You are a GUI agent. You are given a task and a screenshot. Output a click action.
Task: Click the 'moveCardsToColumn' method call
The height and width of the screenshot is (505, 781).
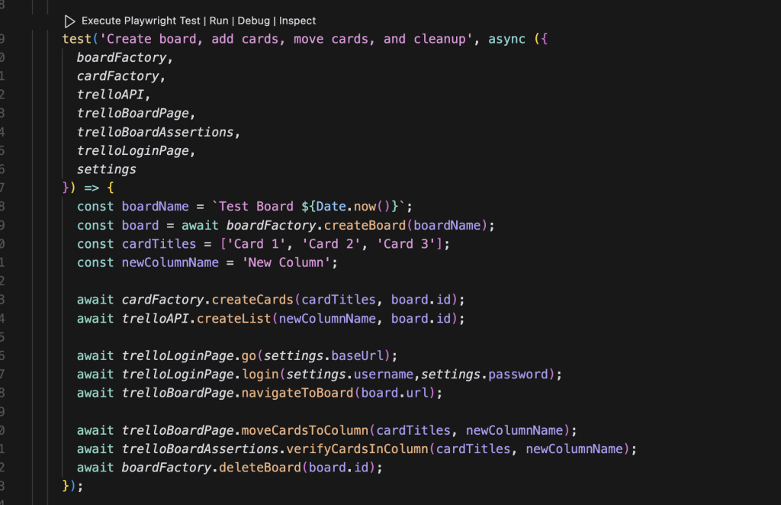click(x=305, y=430)
